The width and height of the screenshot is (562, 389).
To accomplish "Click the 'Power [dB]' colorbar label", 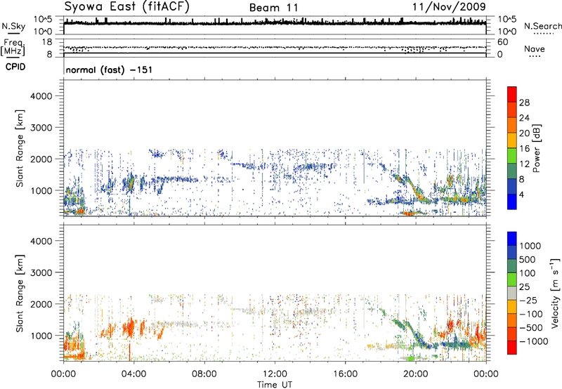I will (x=537, y=148).
